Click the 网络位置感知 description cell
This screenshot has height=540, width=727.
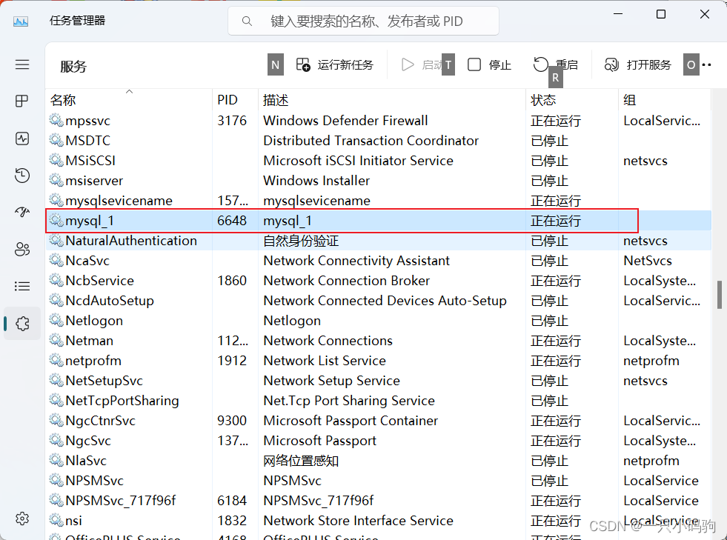(301, 461)
